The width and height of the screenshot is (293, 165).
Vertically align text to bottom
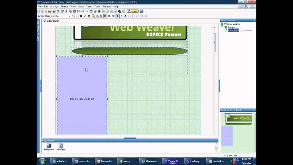[x=125, y=16]
